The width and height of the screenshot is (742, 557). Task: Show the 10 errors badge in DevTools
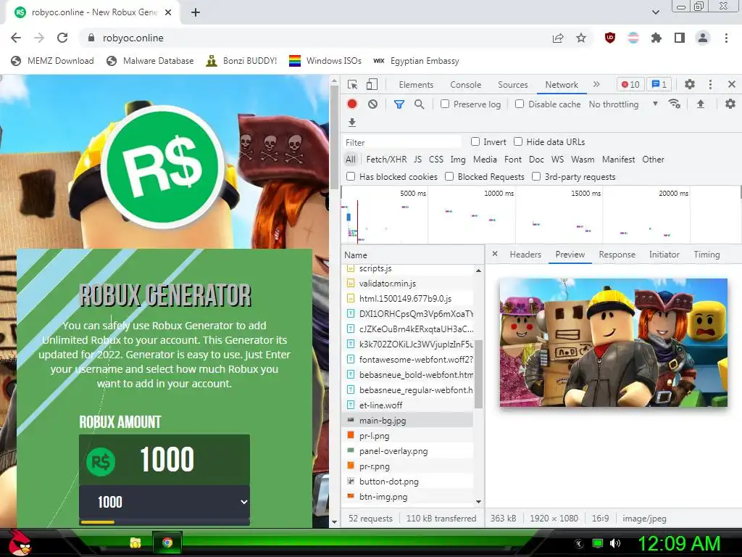pyautogui.click(x=630, y=85)
